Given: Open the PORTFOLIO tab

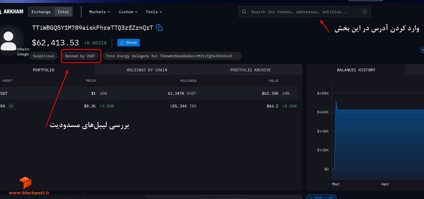Looking at the screenshot, I should 43,70.
